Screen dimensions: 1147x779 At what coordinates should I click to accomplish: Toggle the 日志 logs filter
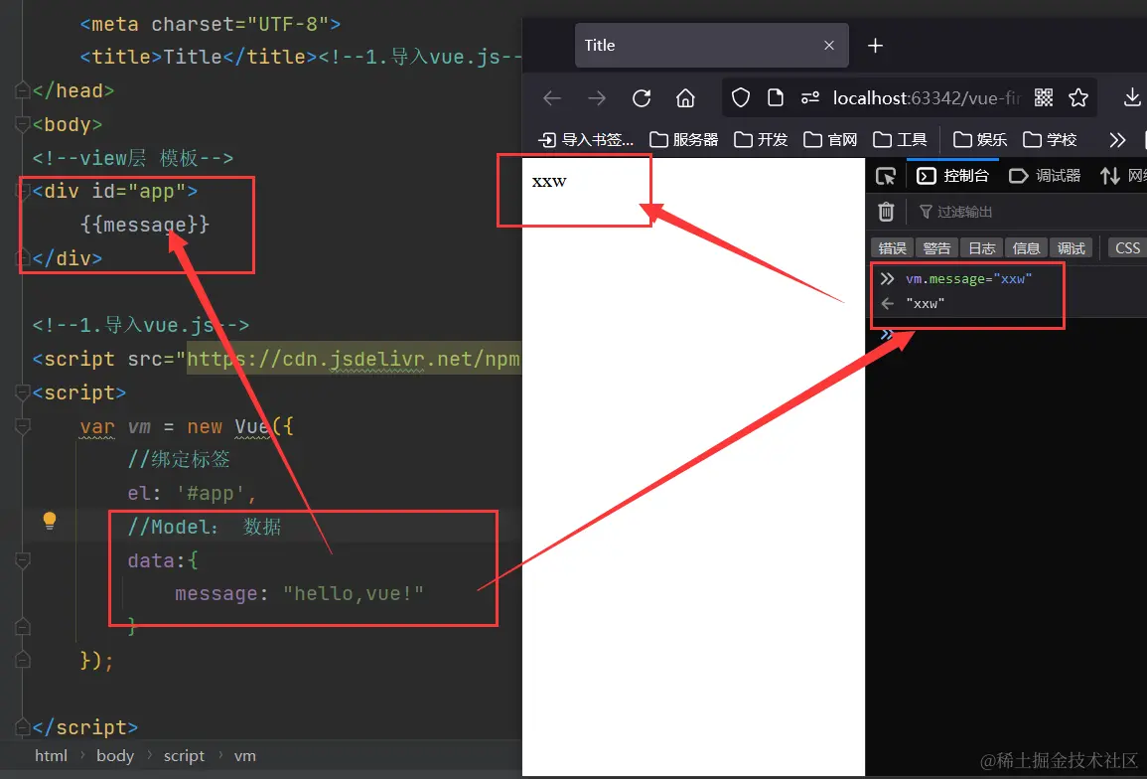pyautogui.click(x=982, y=248)
